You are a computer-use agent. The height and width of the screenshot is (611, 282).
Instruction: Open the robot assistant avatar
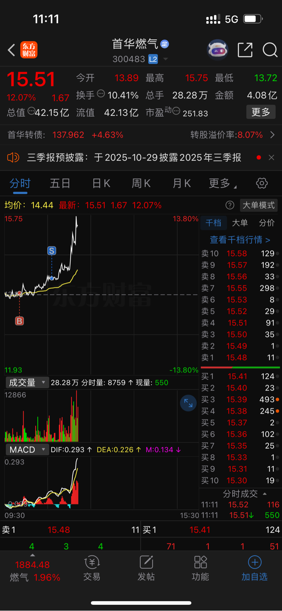(218, 50)
